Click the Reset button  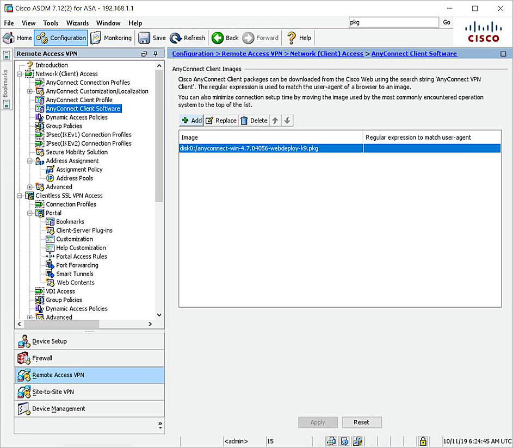[361, 422]
